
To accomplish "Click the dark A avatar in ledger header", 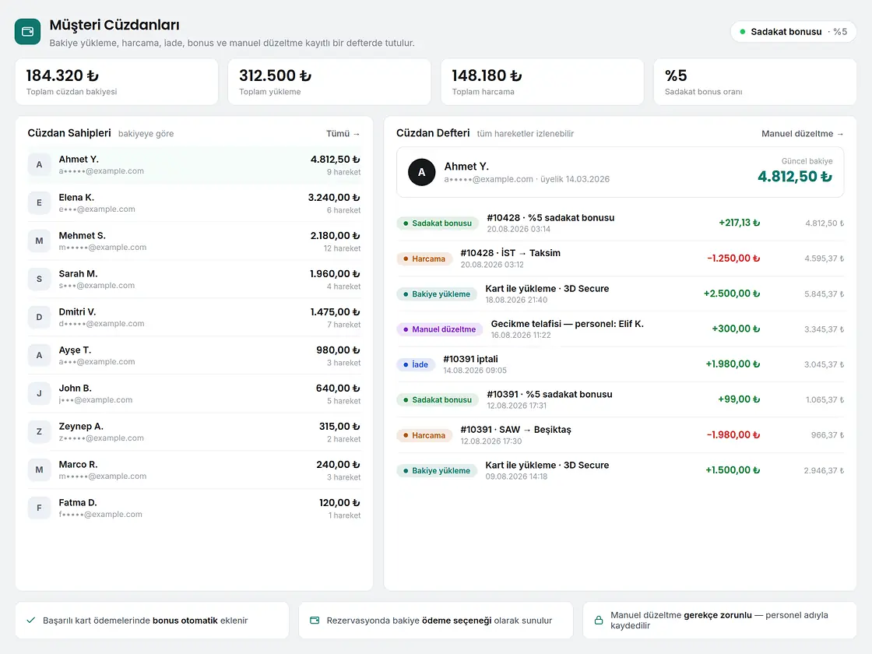I will 421,172.
